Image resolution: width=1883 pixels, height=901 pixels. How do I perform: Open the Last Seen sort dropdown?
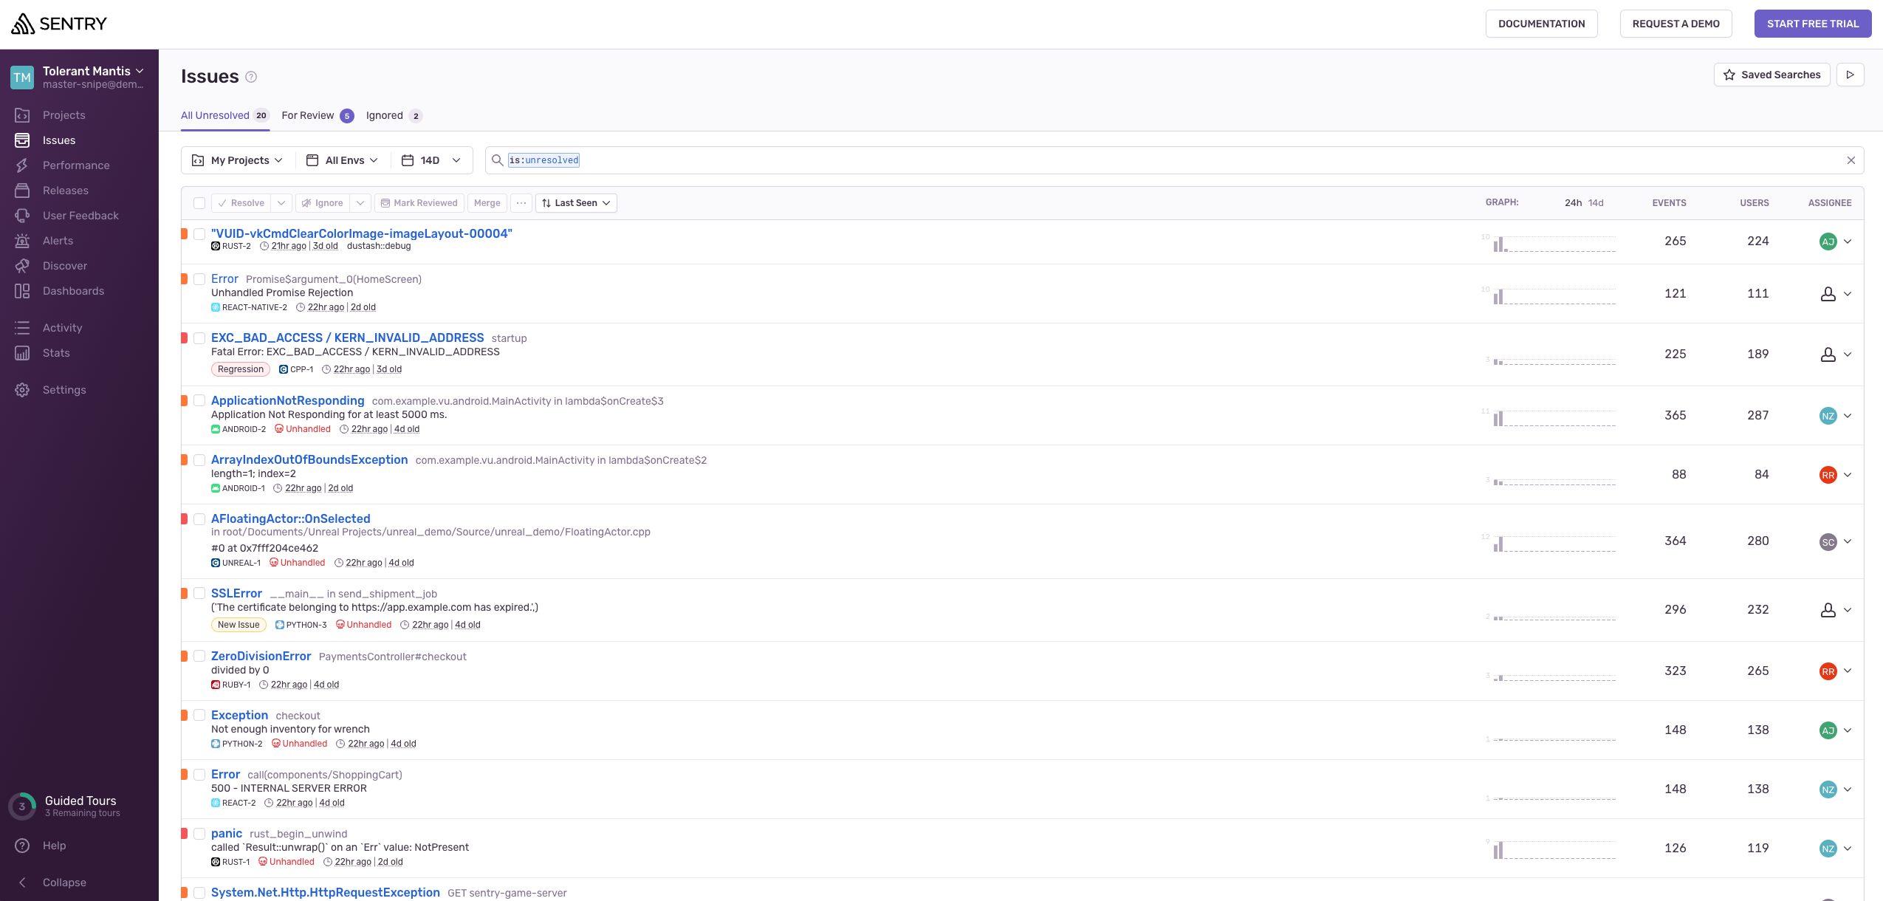(x=576, y=203)
